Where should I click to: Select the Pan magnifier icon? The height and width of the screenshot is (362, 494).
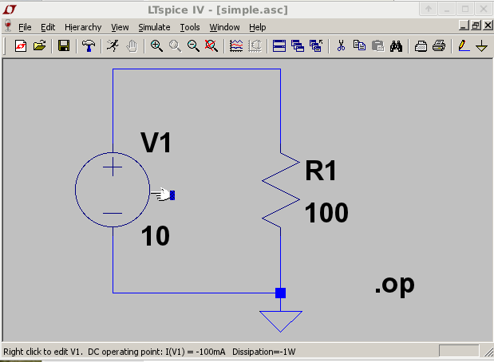coord(175,46)
